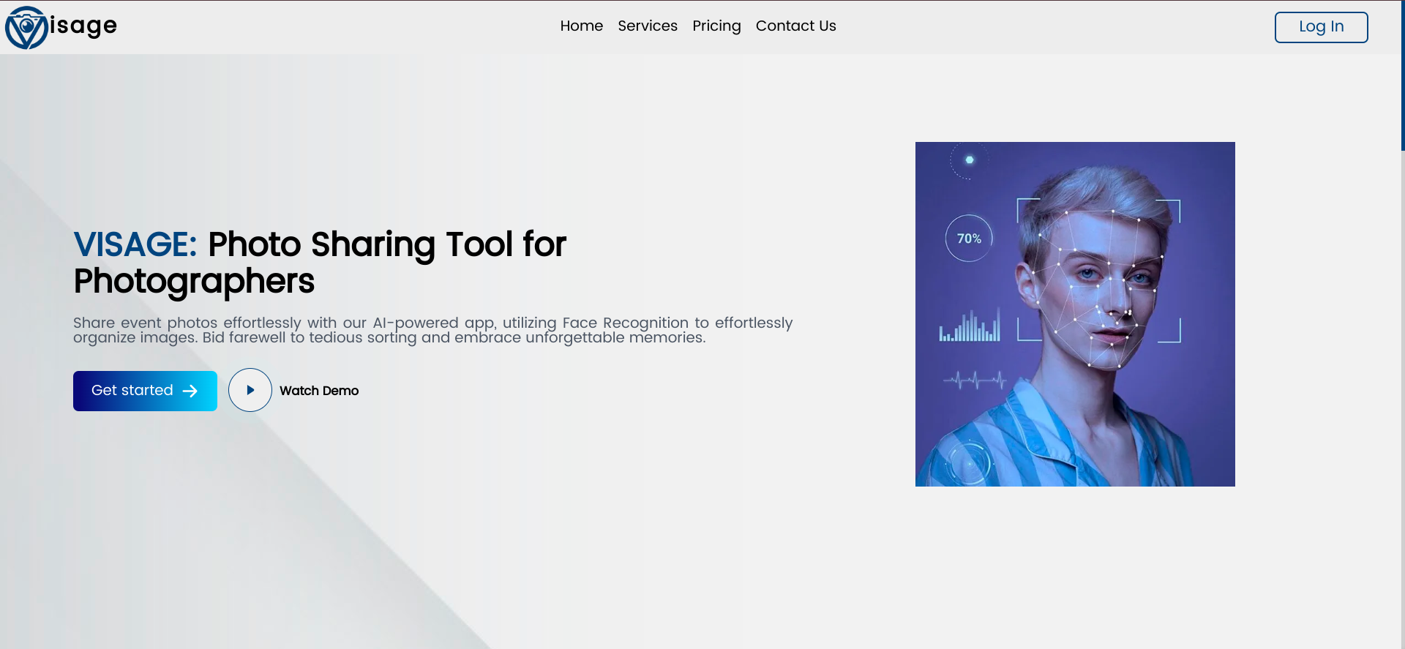Click the arrow icon inside Get started
Image resolution: width=1405 pixels, height=649 pixels.
(190, 391)
